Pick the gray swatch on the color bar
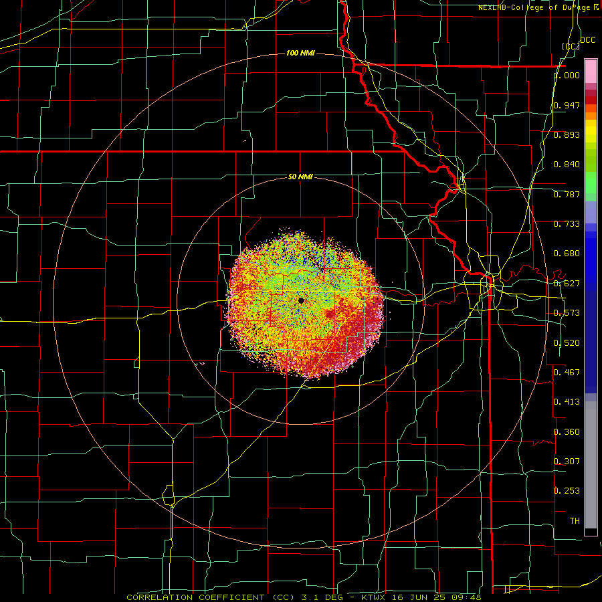This screenshot has width=602, height=602. click(x=591, y=465)
